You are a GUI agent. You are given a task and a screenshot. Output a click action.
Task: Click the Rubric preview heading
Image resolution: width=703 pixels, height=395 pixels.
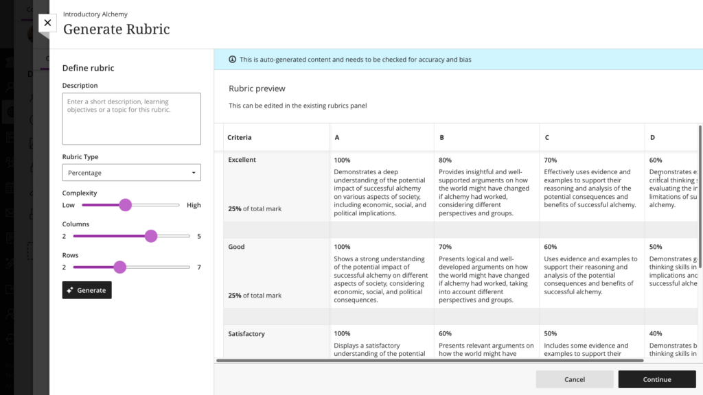point(257,88)
